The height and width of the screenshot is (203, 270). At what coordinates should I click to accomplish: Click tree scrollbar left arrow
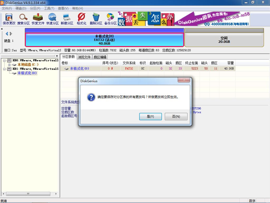(x=3, y=194)
